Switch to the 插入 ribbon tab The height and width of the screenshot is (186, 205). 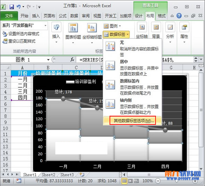36,16
